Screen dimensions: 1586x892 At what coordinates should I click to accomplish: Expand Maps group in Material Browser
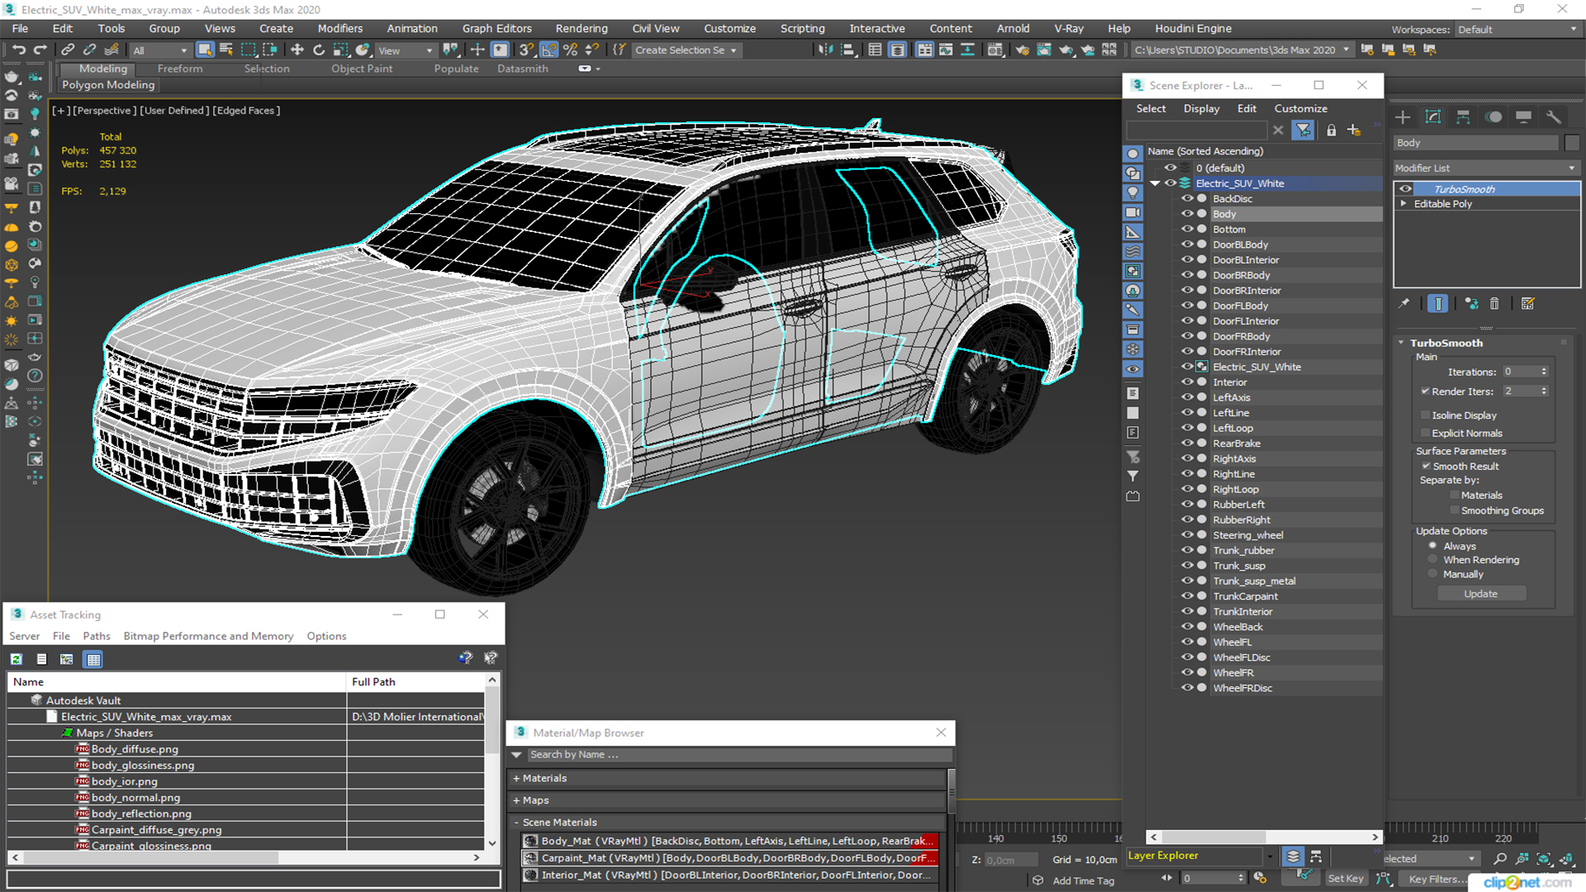516,801
